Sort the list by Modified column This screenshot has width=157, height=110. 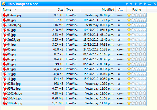108,10
